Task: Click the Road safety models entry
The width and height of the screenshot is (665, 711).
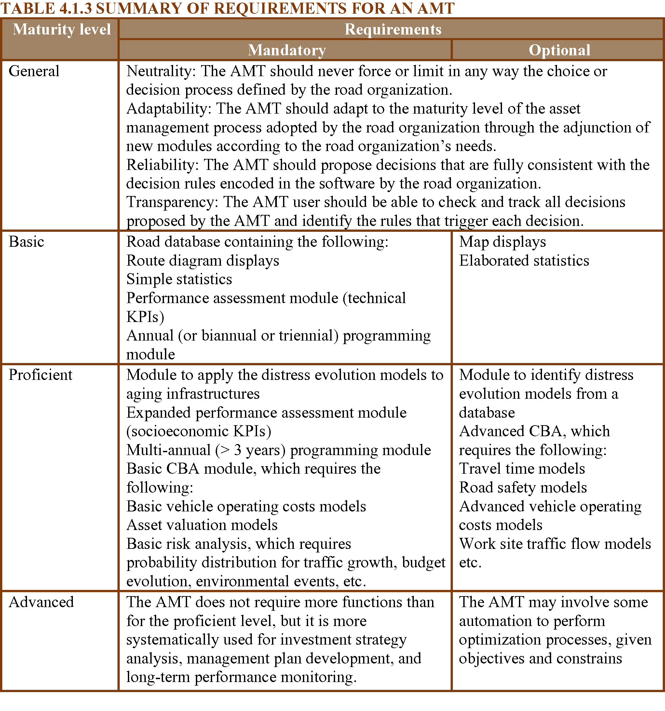Action: pyautogui.click(x=523, y=487)
